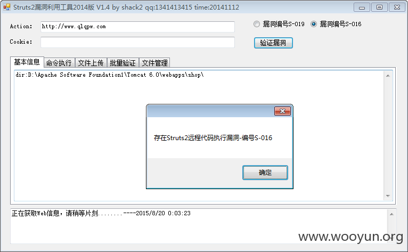Switch to the 批量验证 tab

tap(123, 63)
